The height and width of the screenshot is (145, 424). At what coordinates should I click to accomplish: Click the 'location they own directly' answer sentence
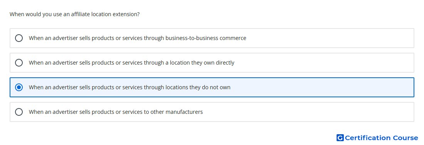click(x=131, y=63)
